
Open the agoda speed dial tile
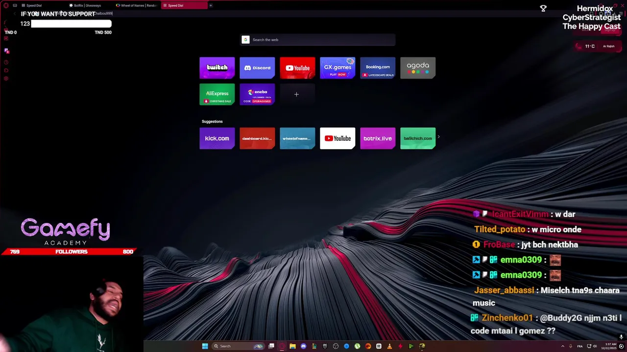(x=418, y=68)
